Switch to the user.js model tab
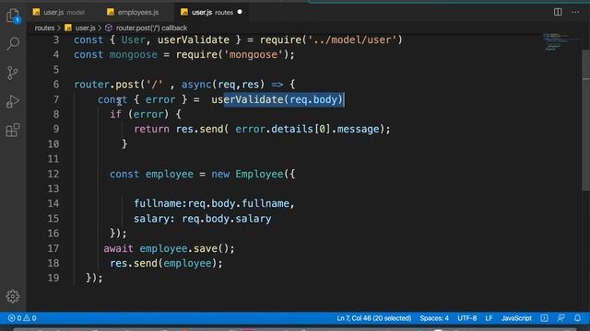The height and width of the screenshot is (331, 590). click(58, 12)
